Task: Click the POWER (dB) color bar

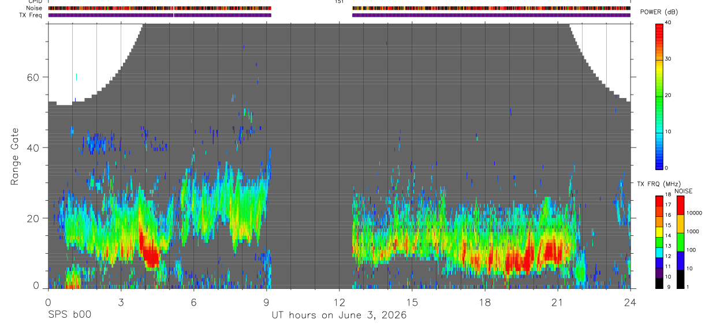Action: 660,96
